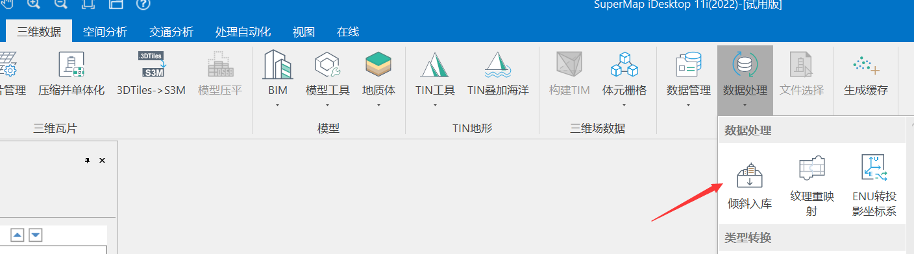The height and width of the screenshot is (254, 914).
Task: Click the save disk icon in quick toolbar
Action: (x=116, y=5)
